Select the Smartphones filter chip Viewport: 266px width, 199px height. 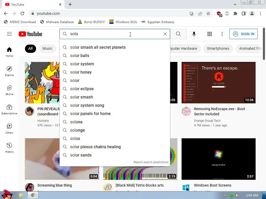(x=218, y=48)
